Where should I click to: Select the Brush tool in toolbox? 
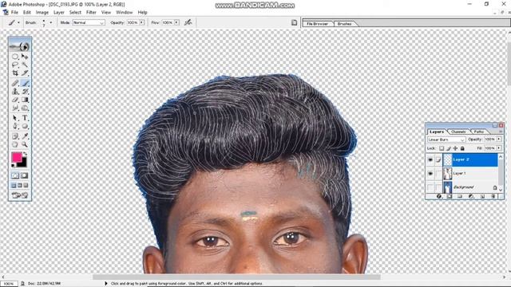pos(25,83)
